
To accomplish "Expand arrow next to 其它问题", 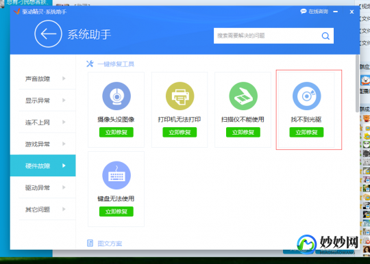I will [x=64, y=209].
